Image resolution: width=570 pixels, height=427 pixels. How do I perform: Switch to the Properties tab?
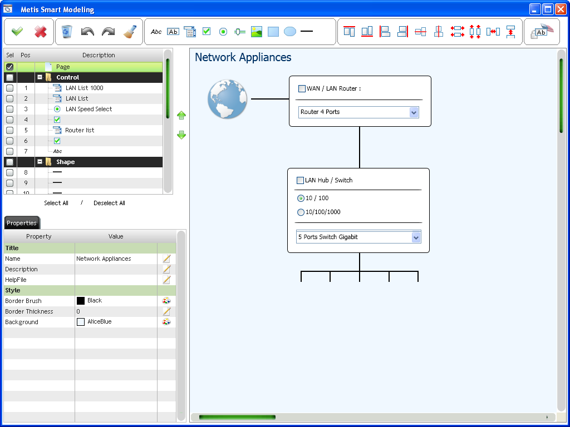tap(22, 223)
